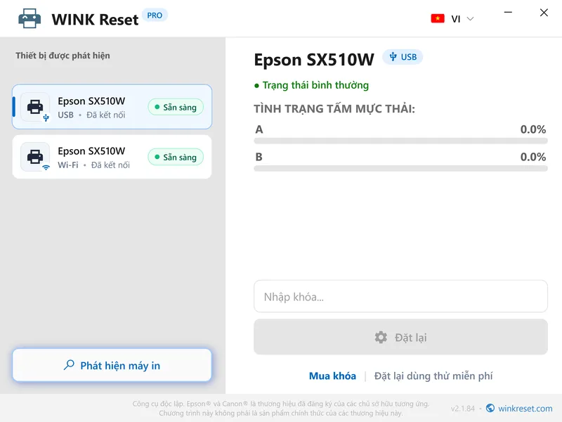Screen dimensions: 562x422
Task: Click the TÌNH TRẠNG TẤM MỰC THẢI heading
Action: pyautogui.click(x=334, y=108)
